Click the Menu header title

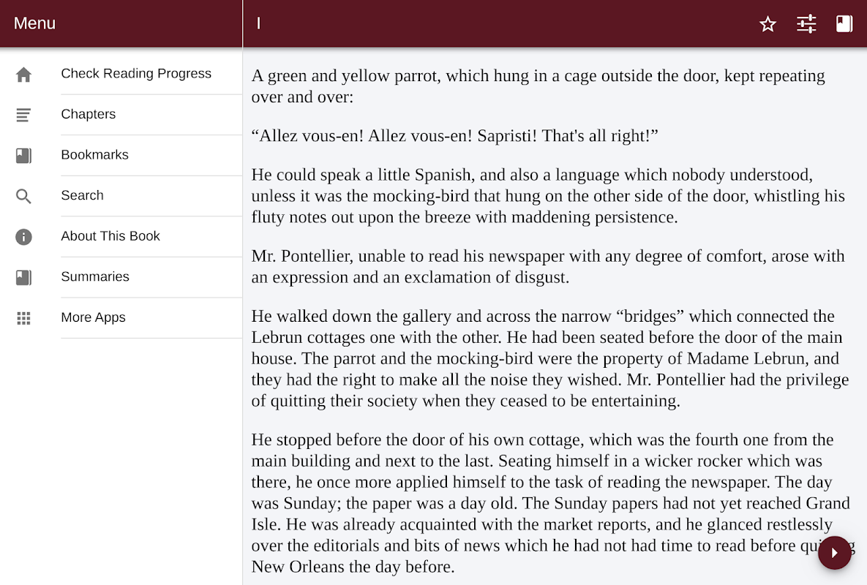tap(34, 23)
